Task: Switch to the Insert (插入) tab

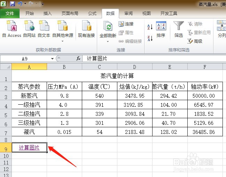Action: tap(48, 14)
